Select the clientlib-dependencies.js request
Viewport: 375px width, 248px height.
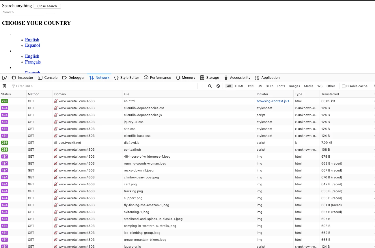[187, 115]
